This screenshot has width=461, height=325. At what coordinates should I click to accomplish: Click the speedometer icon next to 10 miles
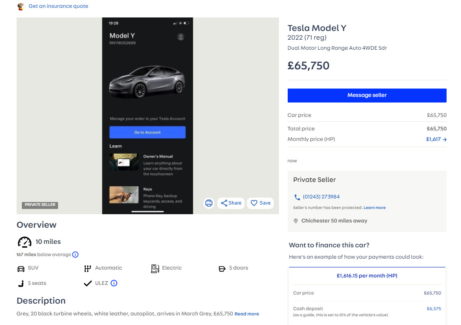pyautogui.click(x=24, y=242)
